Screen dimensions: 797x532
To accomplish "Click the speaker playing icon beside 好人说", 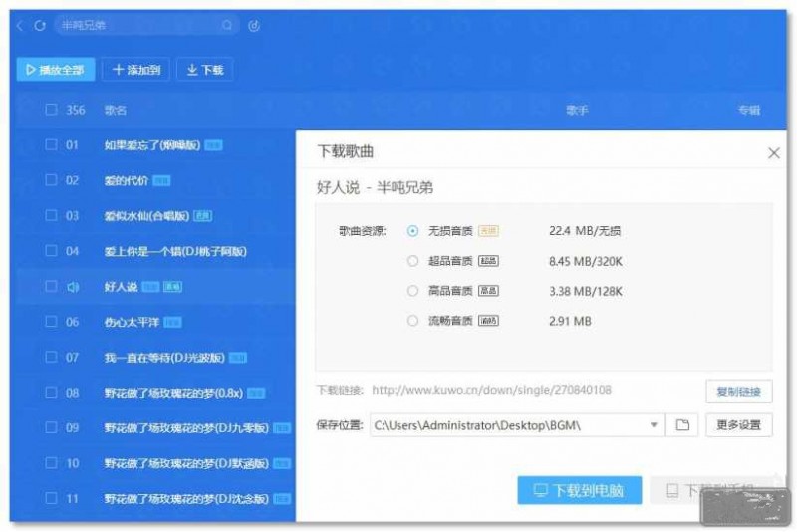I will click(x=72, y=287).
